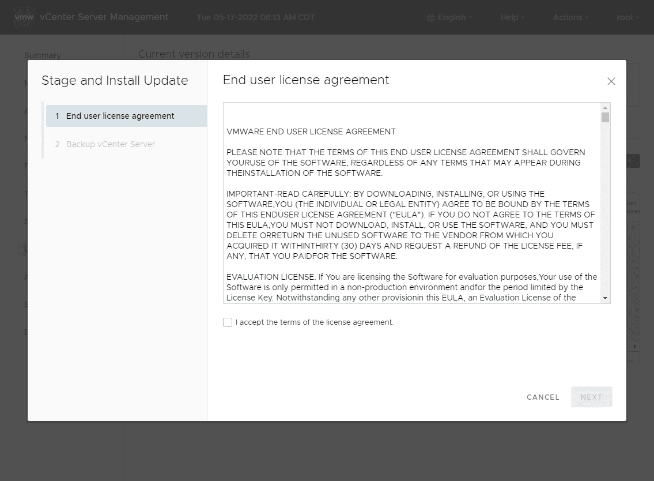Screen dimensions: 654x481
Task: Click the VMware vmw logo
Action: coord(25,17)
